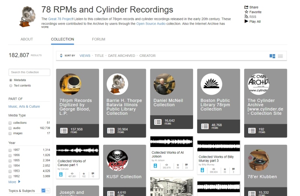
Task: Open Collected Works of Caruso part 1
Action: [x=72, y=163]
